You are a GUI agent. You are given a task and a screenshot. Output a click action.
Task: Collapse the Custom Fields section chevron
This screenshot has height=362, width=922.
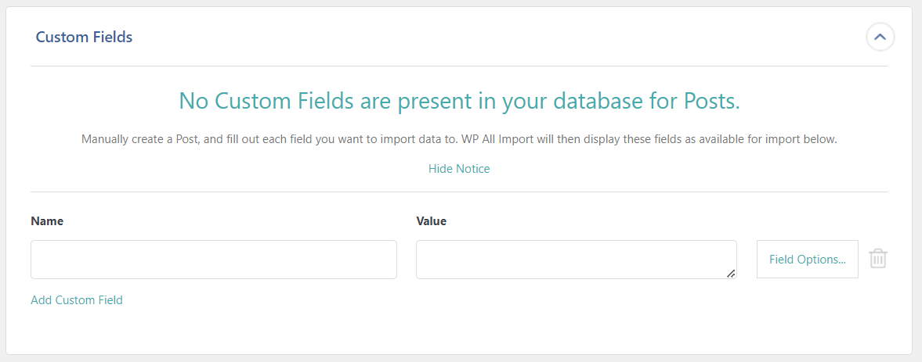[880, 37]
